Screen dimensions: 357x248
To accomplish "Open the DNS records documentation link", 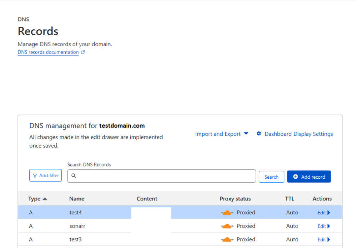I will tap(48, 52).
